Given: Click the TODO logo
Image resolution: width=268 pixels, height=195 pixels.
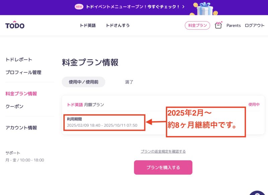Looking at the screenshot, I should pyautogui.click(x=15, y=25).
